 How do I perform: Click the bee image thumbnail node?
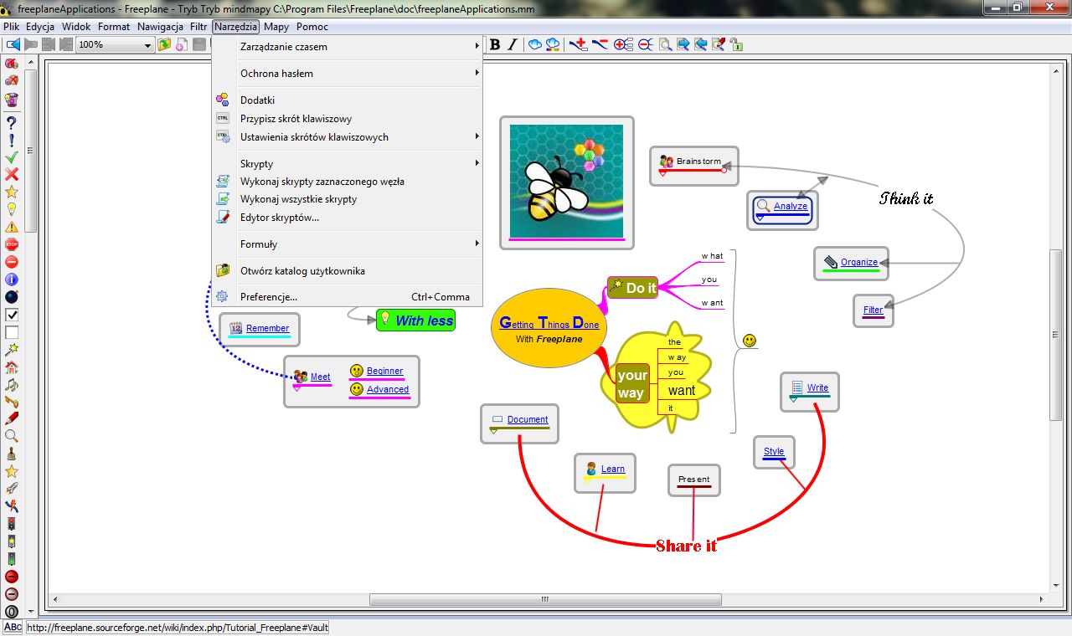pos(567,182)
